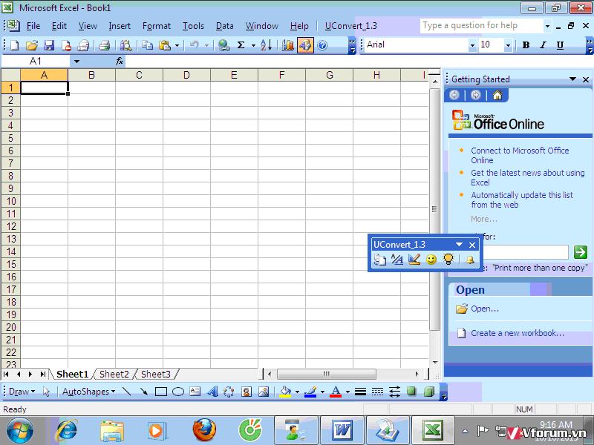594x445 pixels.
Task: Click the Sort Ascending A-Z icon
Action: click(x=266, y=45)
